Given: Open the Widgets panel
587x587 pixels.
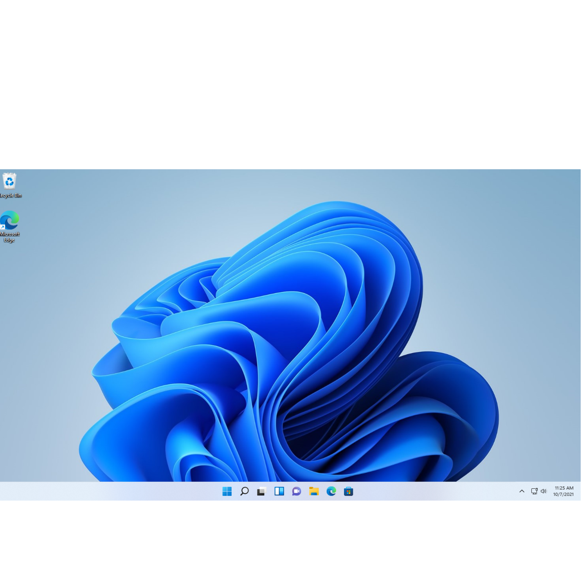Looking at the screenshot, I should tap(279, 491).
